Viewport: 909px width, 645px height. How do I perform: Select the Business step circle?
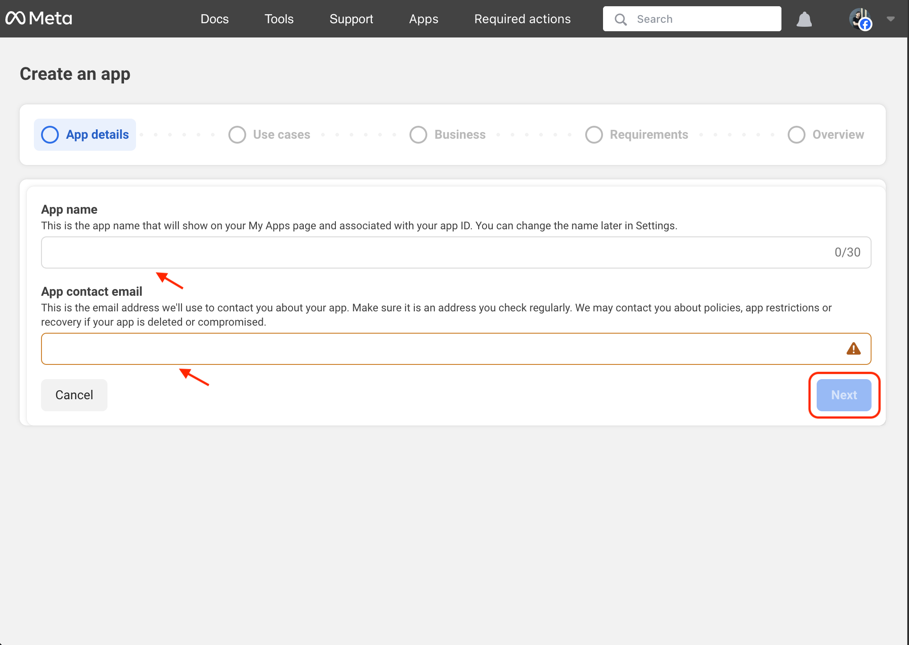pyautogui.click(x=418, y=135)
